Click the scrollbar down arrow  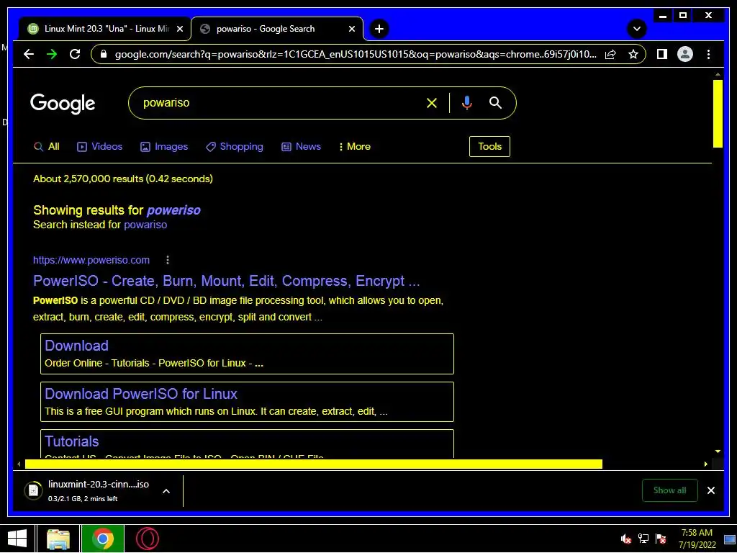(718, 451)
